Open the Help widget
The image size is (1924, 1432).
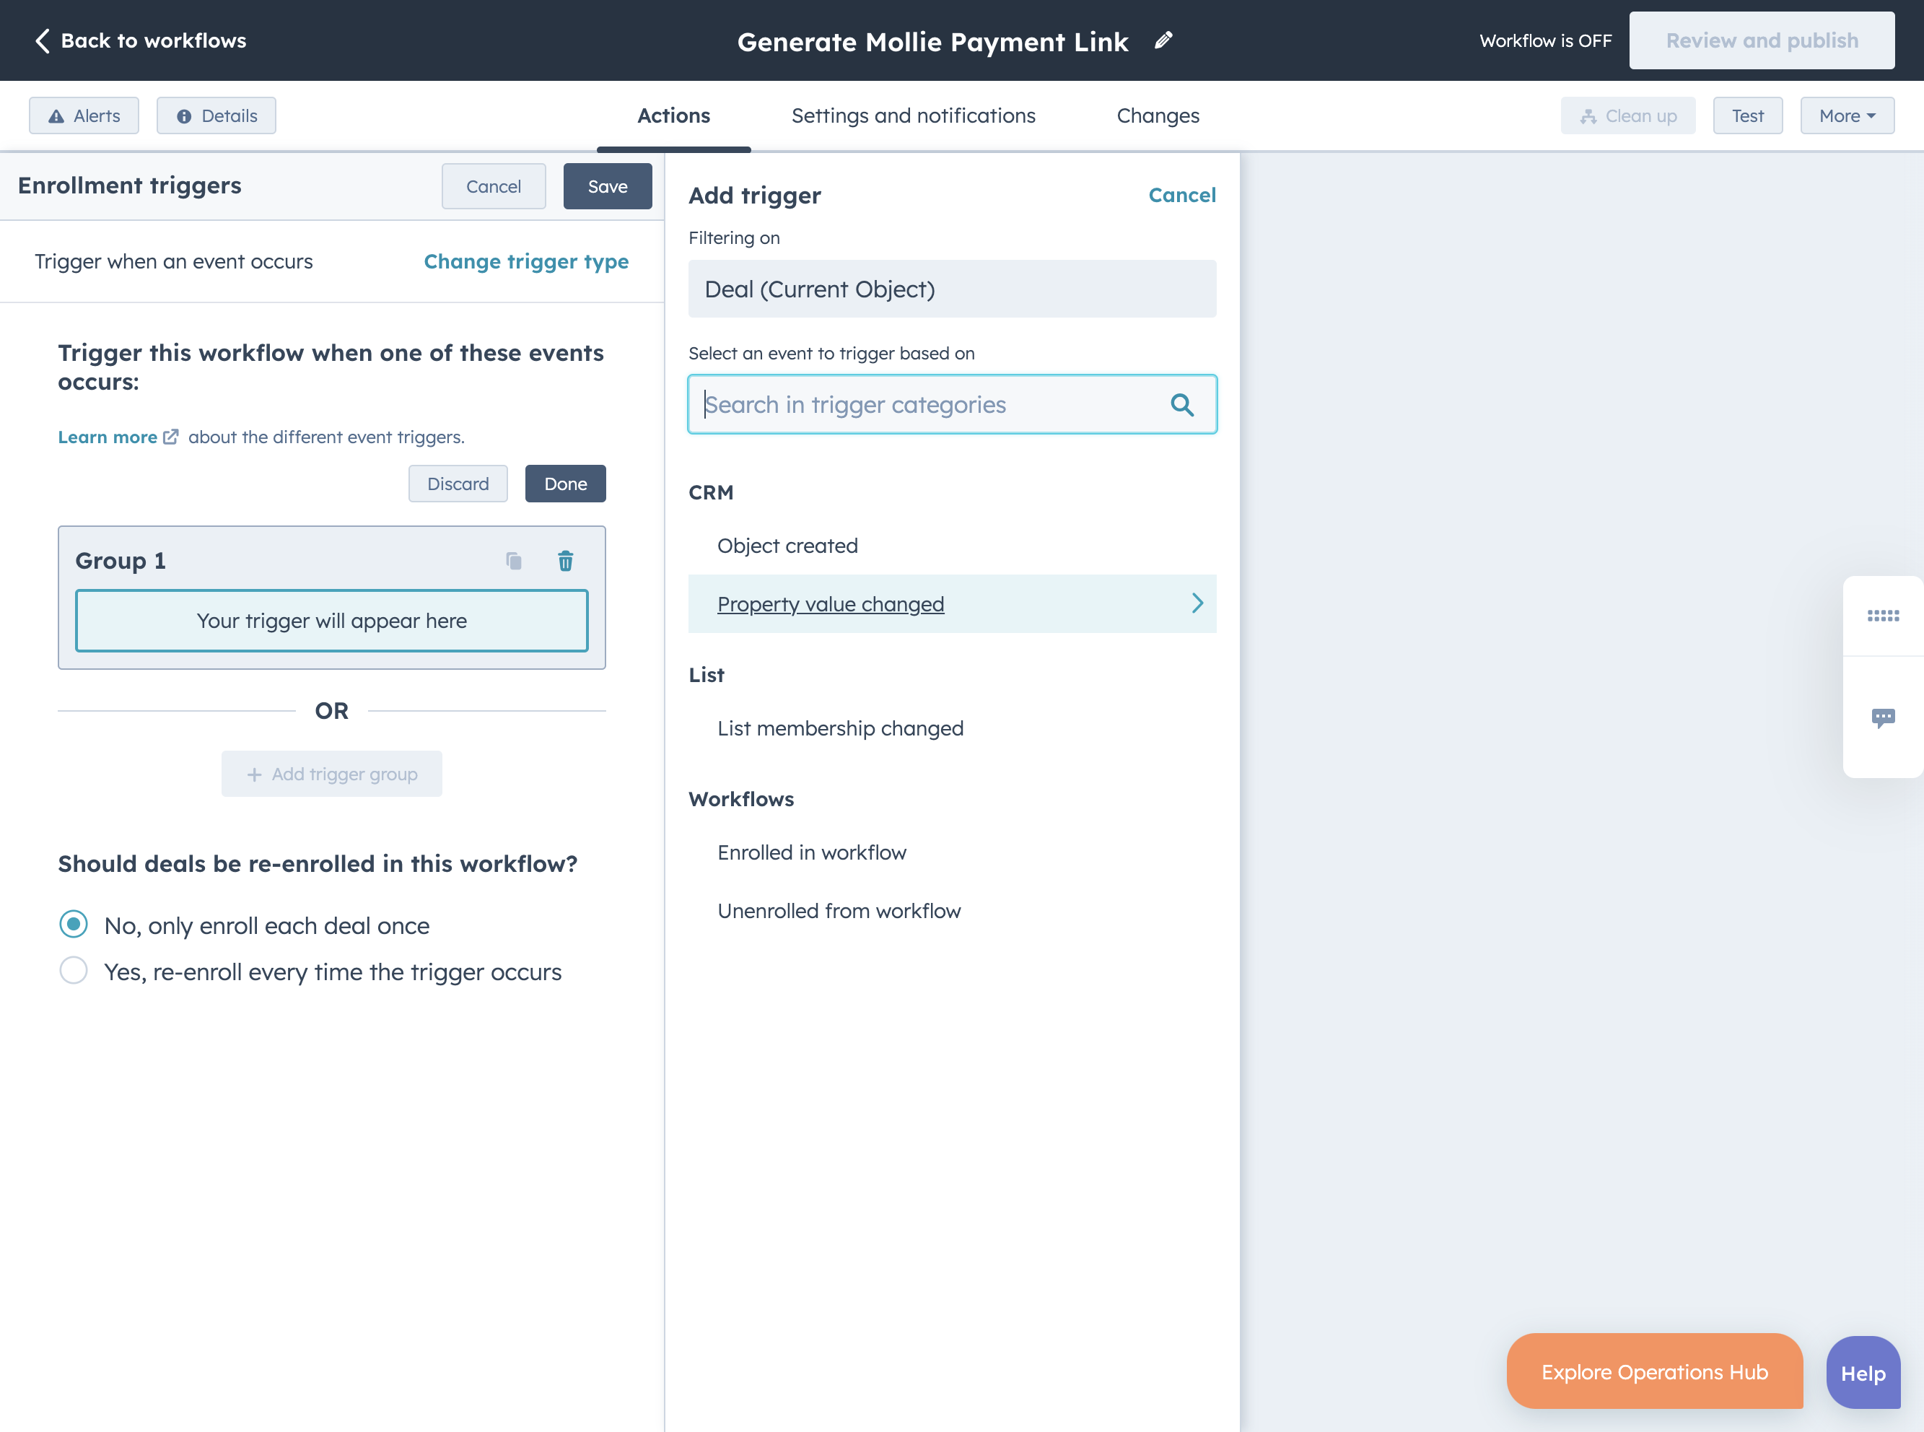click(x=1863, y=1373)
